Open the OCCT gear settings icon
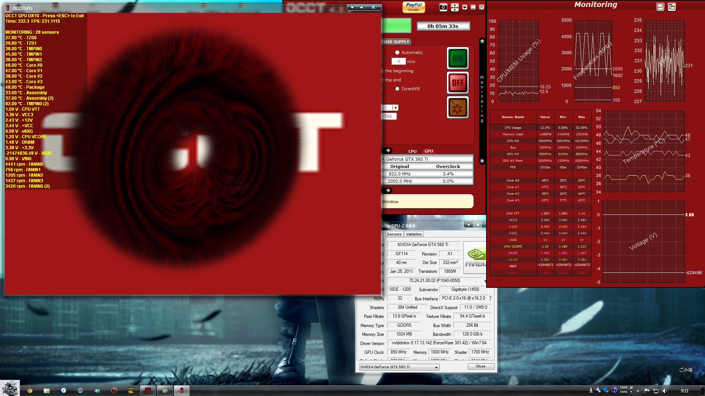705x396 pixels. [458, 108]
